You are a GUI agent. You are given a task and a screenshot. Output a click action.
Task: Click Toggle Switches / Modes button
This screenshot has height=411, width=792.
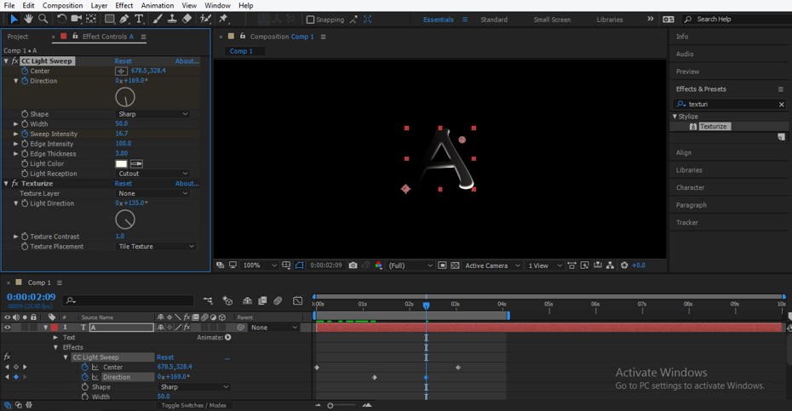[194, 405]
